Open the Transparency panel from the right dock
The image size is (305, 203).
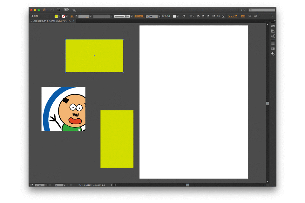273,54
